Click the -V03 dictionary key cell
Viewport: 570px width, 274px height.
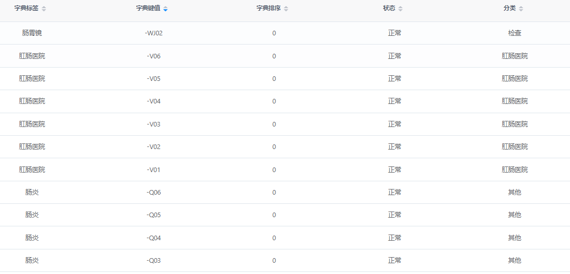tap(154, 124)
